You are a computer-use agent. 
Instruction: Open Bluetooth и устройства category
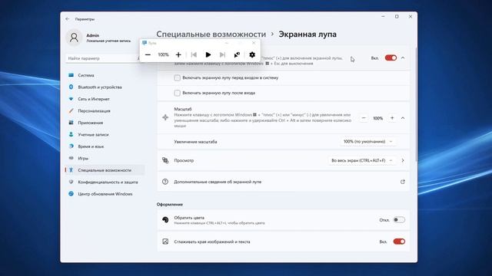[105, 87]
